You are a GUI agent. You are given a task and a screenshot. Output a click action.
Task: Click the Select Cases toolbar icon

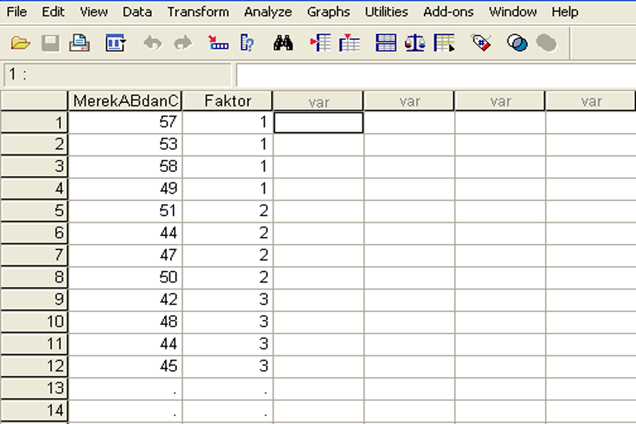pyautogui.click(x=445, y=42)
